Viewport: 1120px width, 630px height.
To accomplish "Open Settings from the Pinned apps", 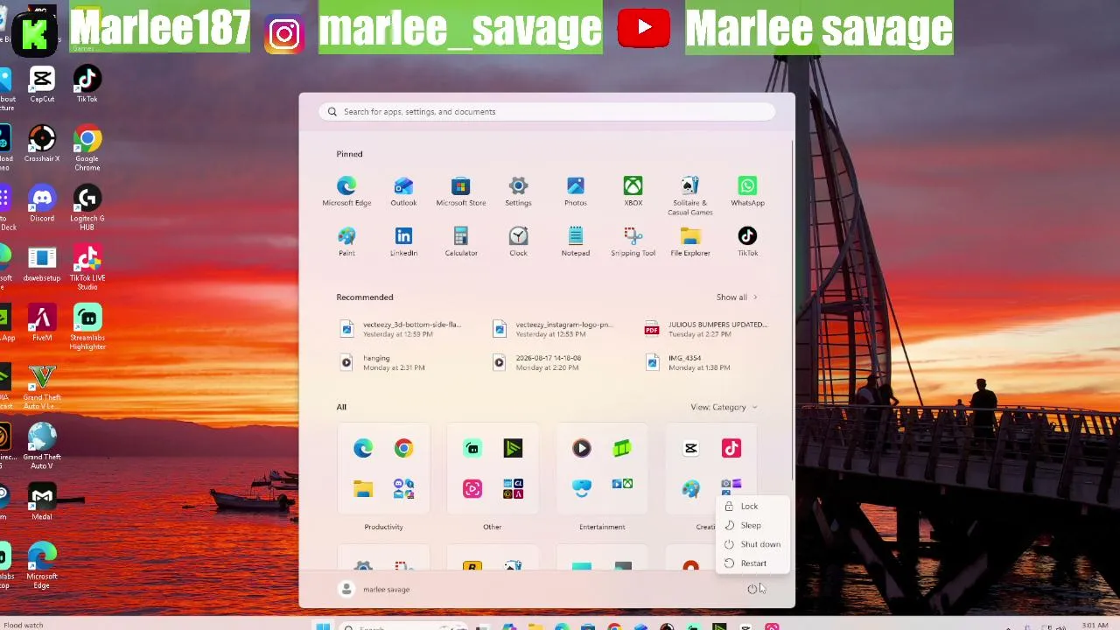I will tap(518, 192).
